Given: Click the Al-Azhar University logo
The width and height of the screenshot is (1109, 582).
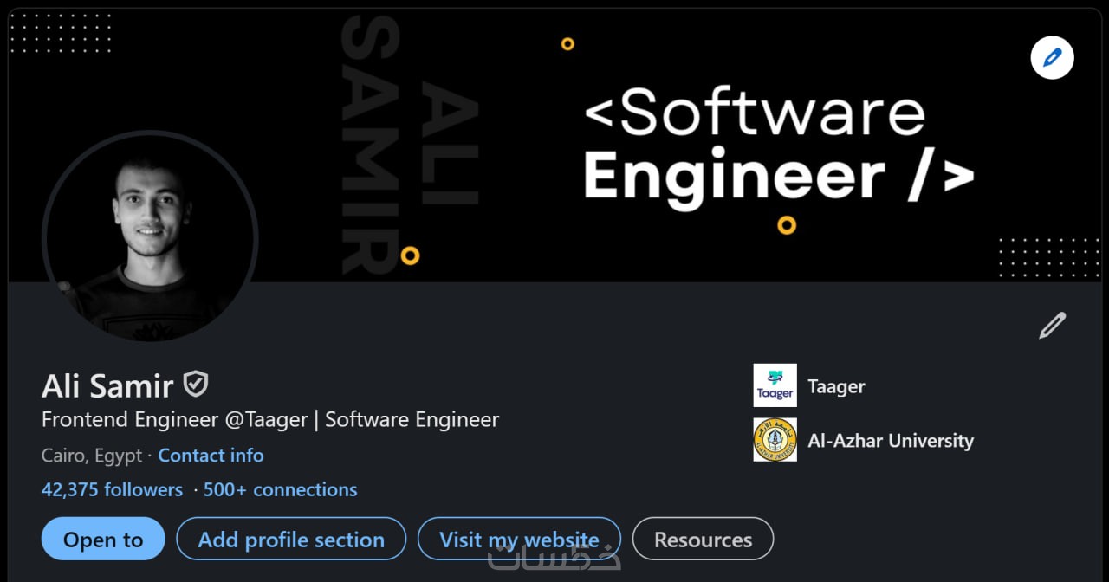Looking at the screenshot, I should pos(775,440).
